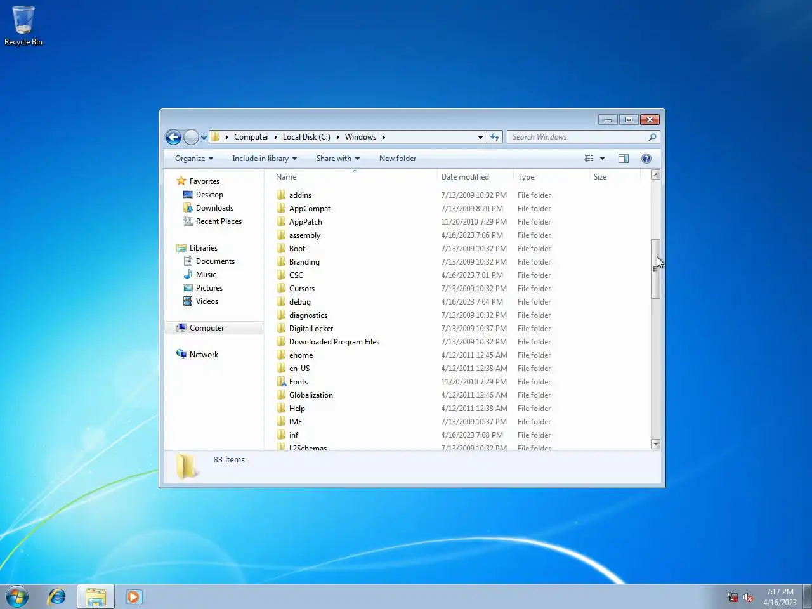812x609 pixels.
Task: Select the addins folder icon
Action: point(282,195)
